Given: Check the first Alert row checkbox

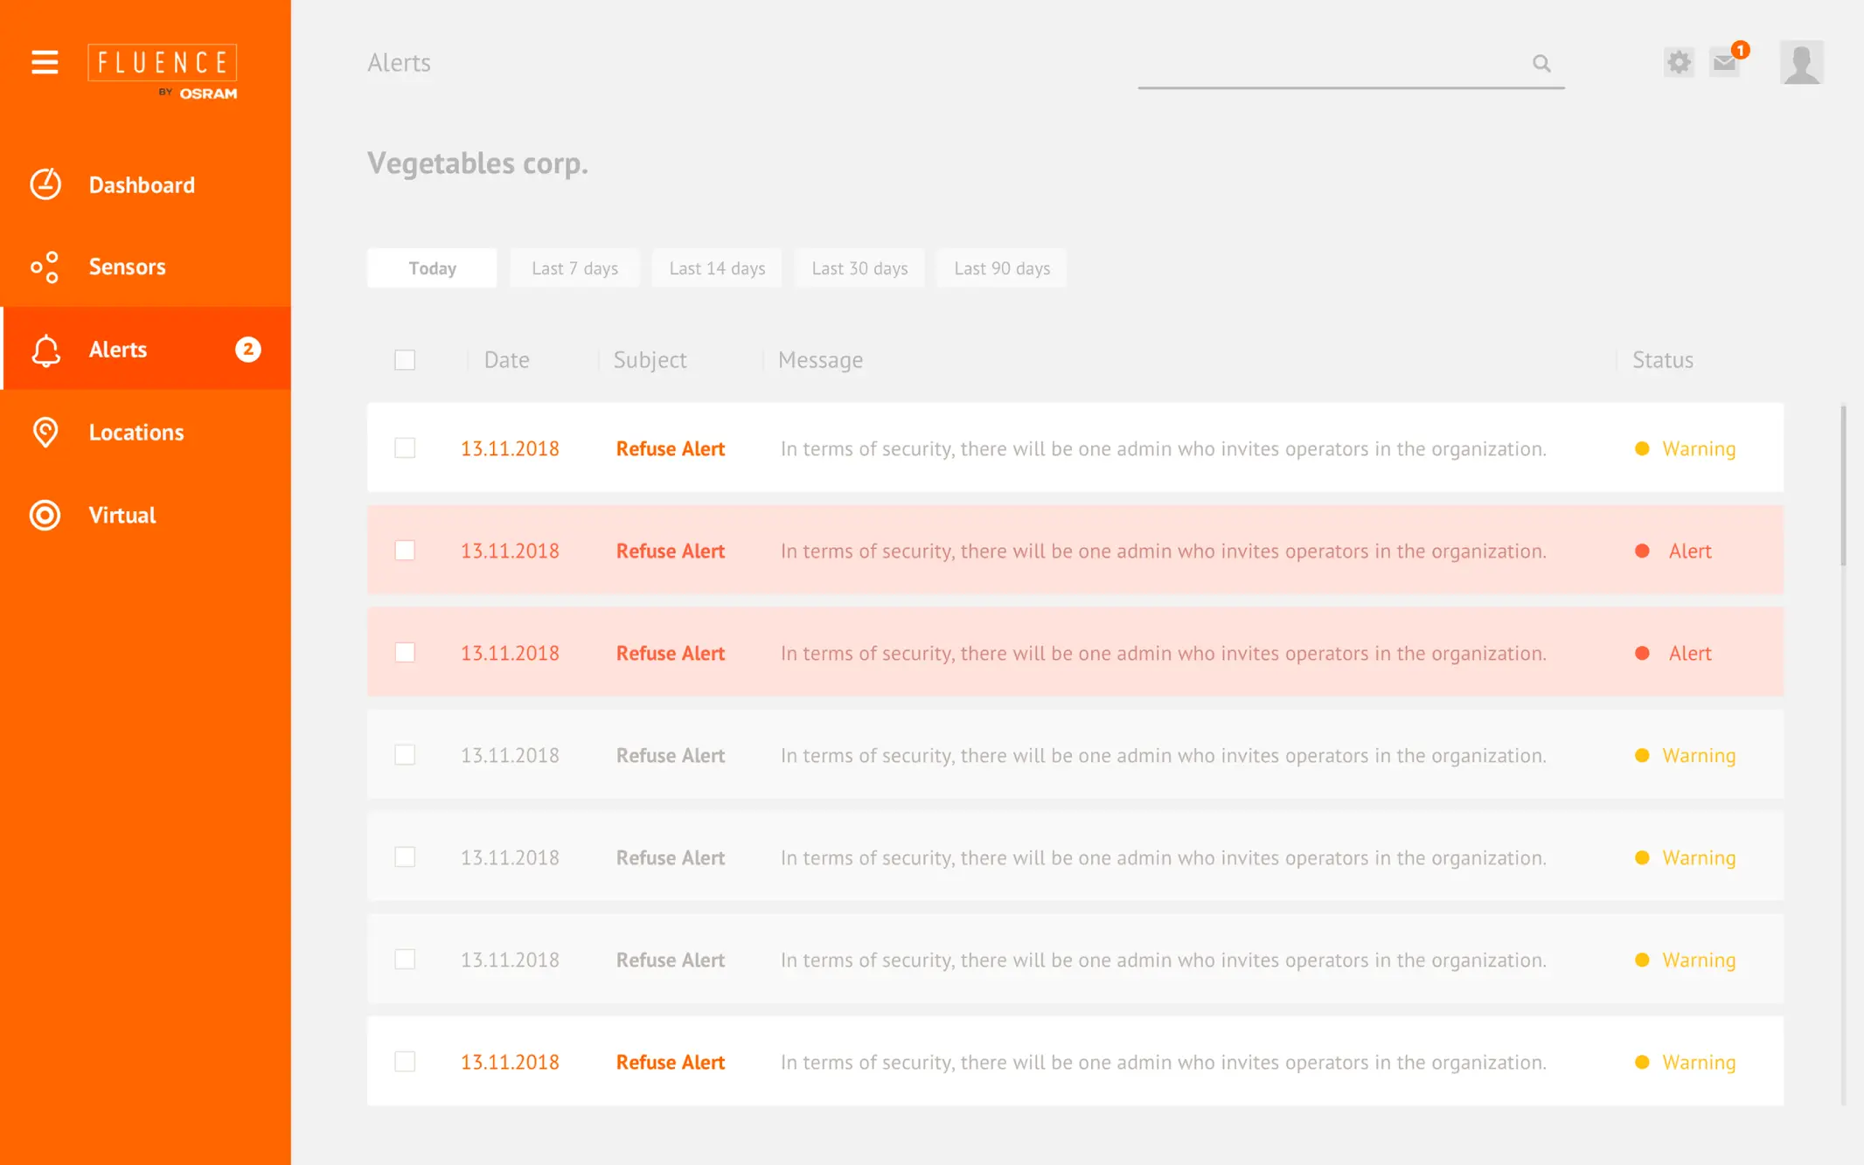Looking at the screenshot, I should [x=405, y=551].
